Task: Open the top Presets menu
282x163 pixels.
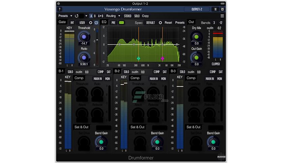Action: (63, 16)
